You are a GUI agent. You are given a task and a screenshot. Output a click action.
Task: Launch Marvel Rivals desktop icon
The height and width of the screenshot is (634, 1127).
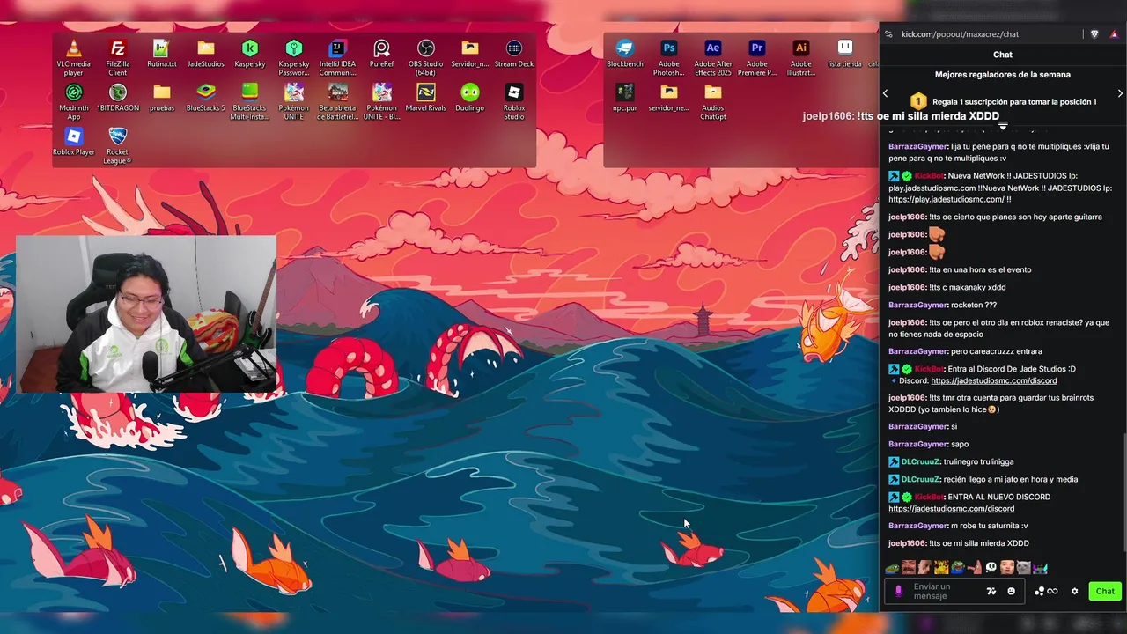click(425, 97)
